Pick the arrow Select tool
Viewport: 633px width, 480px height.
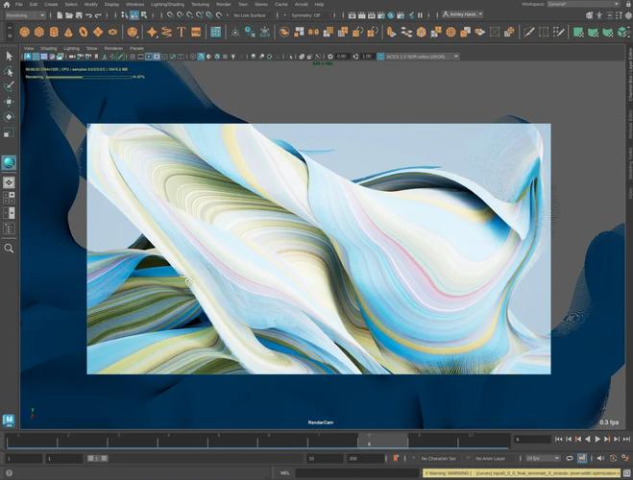(x=9, y=55)
